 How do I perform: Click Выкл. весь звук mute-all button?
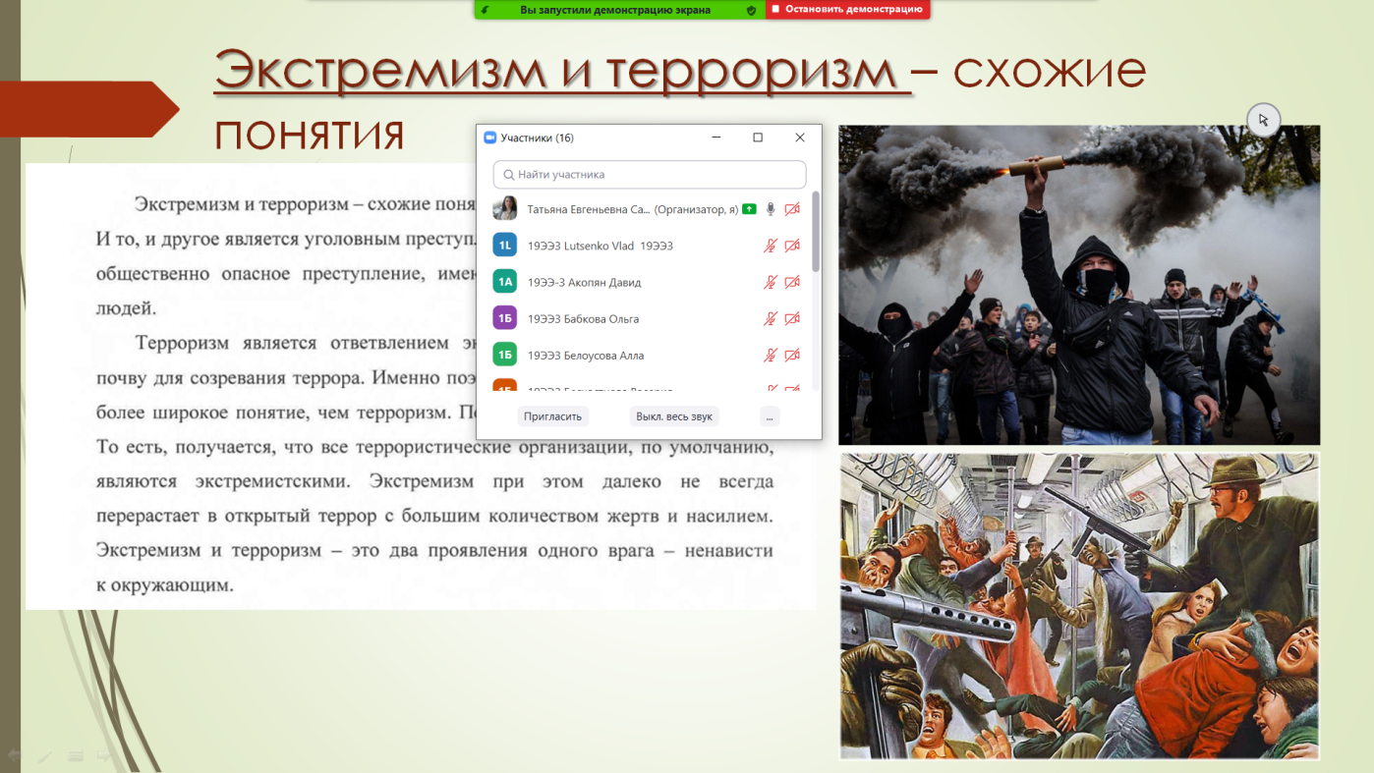[x=674, y=416]
